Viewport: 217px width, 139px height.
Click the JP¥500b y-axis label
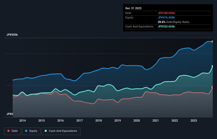click(12, 35)
